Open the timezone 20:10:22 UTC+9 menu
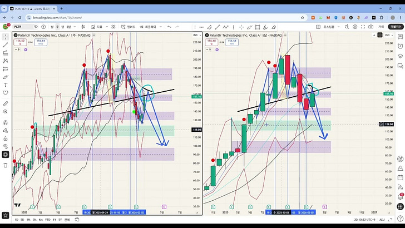This screenshot has height=228, width=405. (365, 220)
